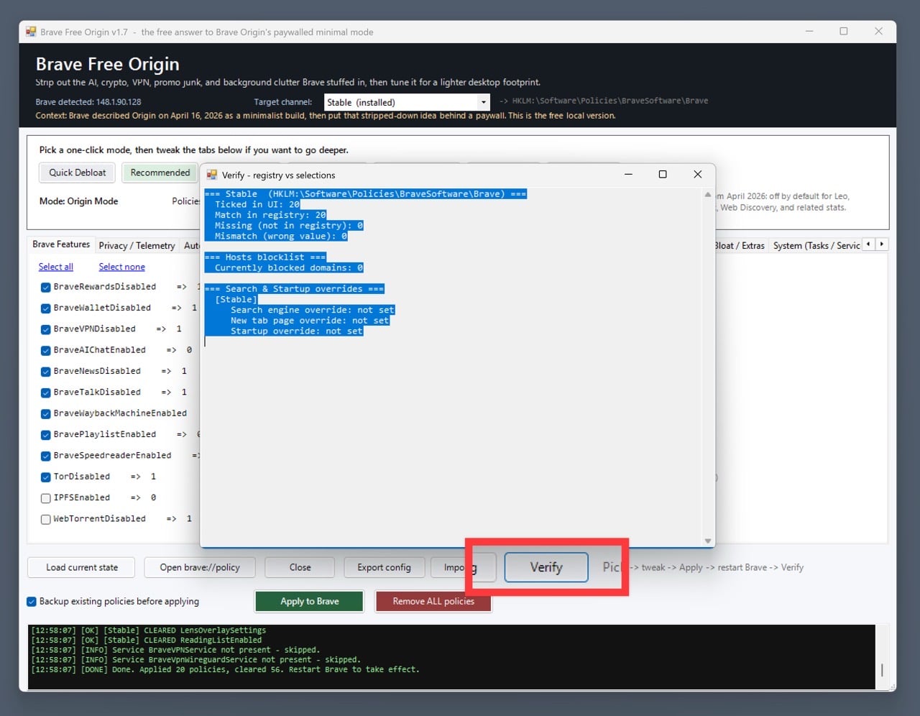Click 'Mode: Origin Mode' label
The width and height of the screenshot is (920, 716).
click(79, 201)
